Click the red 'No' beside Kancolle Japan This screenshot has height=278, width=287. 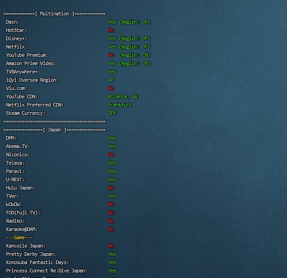pyautogui.click(x=111, y=246)
